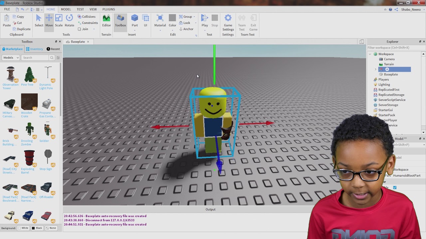Open the Terrain Editor

[x=106, y=21]
